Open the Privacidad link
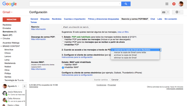Screen dimensions: 187x106 [x=112, y=85]
